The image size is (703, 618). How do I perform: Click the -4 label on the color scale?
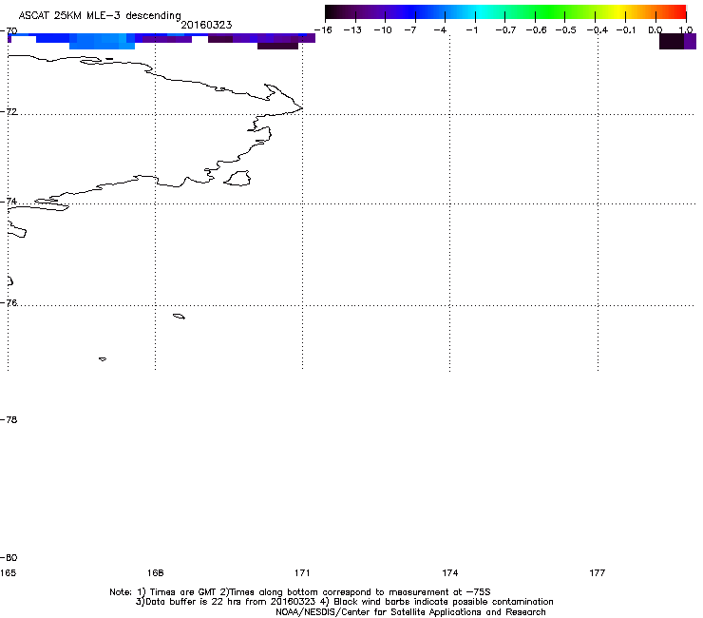440,30
